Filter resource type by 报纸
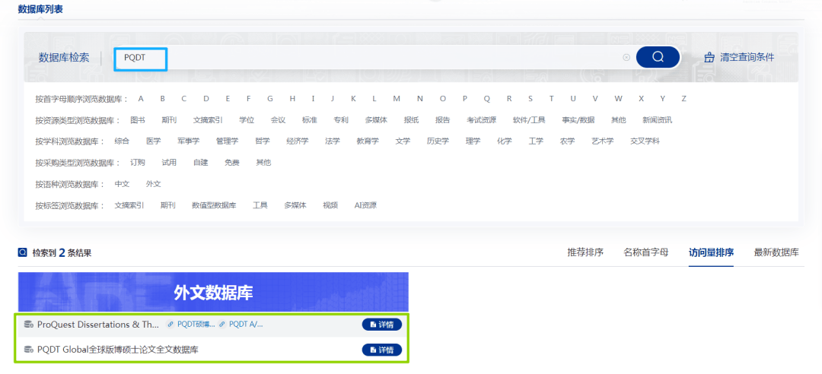 click(x=411, y=120)
